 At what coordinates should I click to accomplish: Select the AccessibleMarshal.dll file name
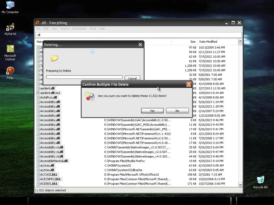[54, 161]
